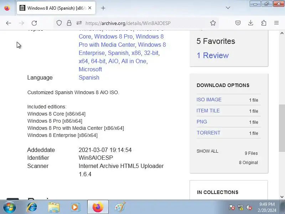Image resolution: width=285 pixels, height=214 pixels.
Task: Click the page scrollbar up arrow
Action: pyautogui.click(x=282, y=33)
